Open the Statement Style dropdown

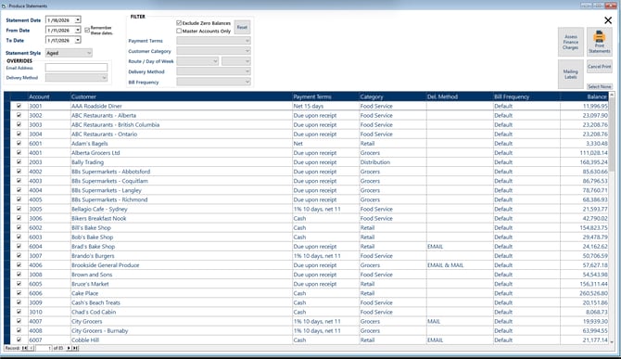click(x=89, y=53)
